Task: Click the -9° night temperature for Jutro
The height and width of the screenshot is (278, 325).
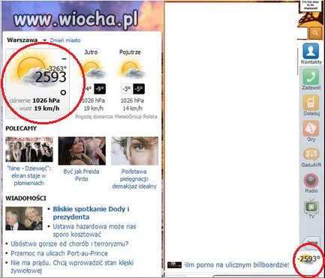Action: [x=100, y=89]
